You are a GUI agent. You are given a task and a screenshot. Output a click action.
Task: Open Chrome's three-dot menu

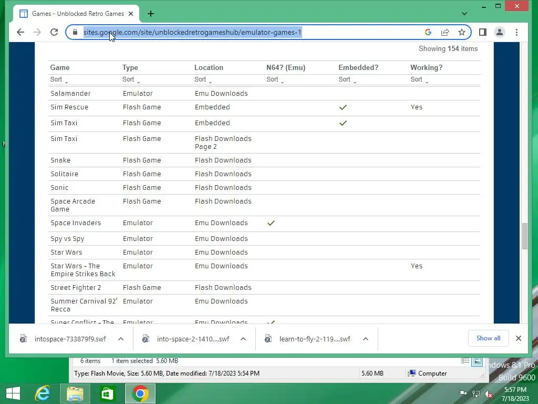(x=517, y=32)
